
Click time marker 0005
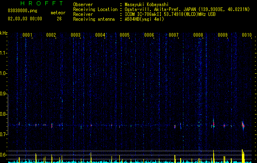pyautogui.click(x=125, y=35)
